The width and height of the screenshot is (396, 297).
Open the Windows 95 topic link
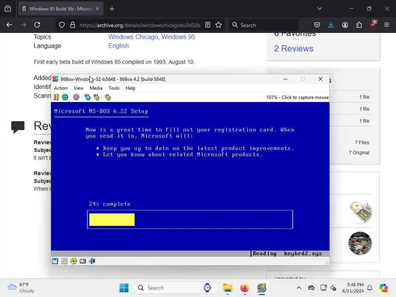[x=178, y=37]
